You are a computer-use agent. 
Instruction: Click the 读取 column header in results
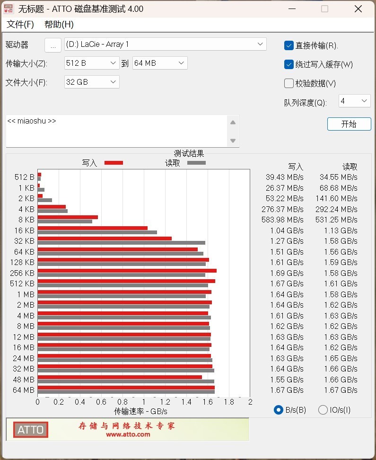(x=350, y=167)
